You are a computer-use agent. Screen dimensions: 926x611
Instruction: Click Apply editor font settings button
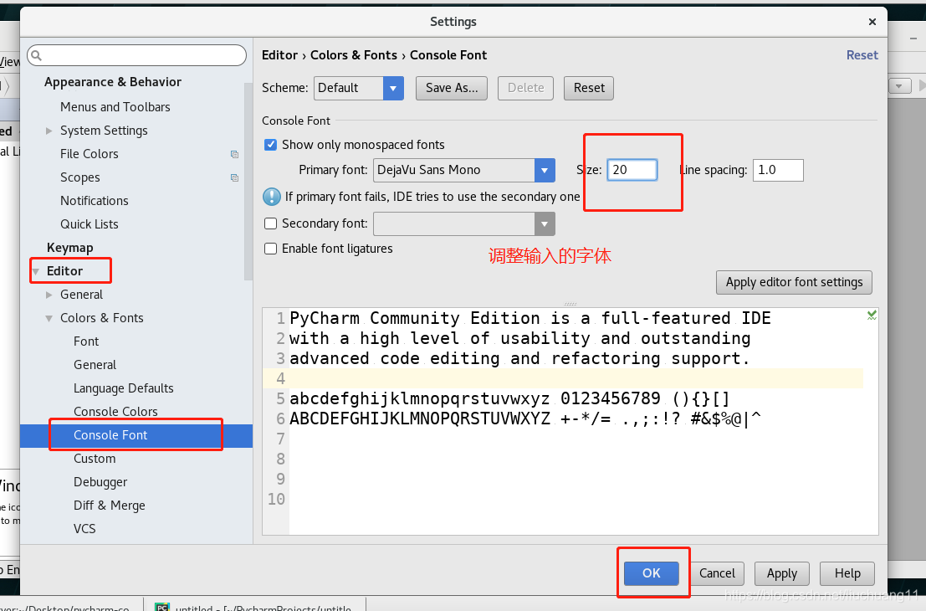pyautogui.click(x=795, y=282)
